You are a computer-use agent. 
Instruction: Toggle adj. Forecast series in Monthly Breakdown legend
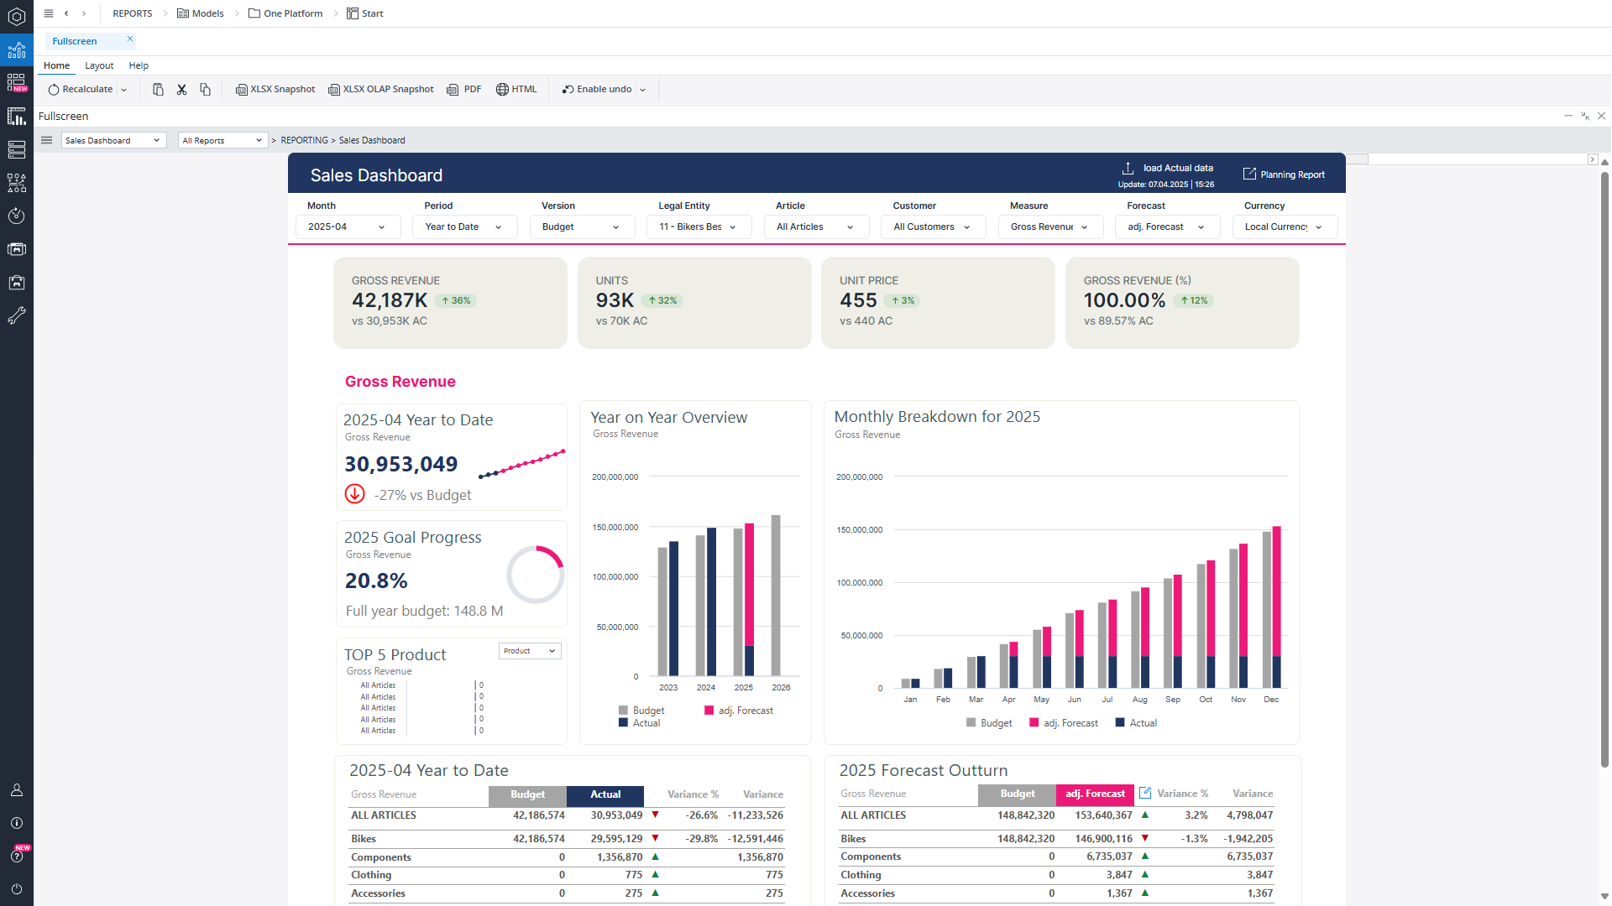click(x=1063, y=723)
